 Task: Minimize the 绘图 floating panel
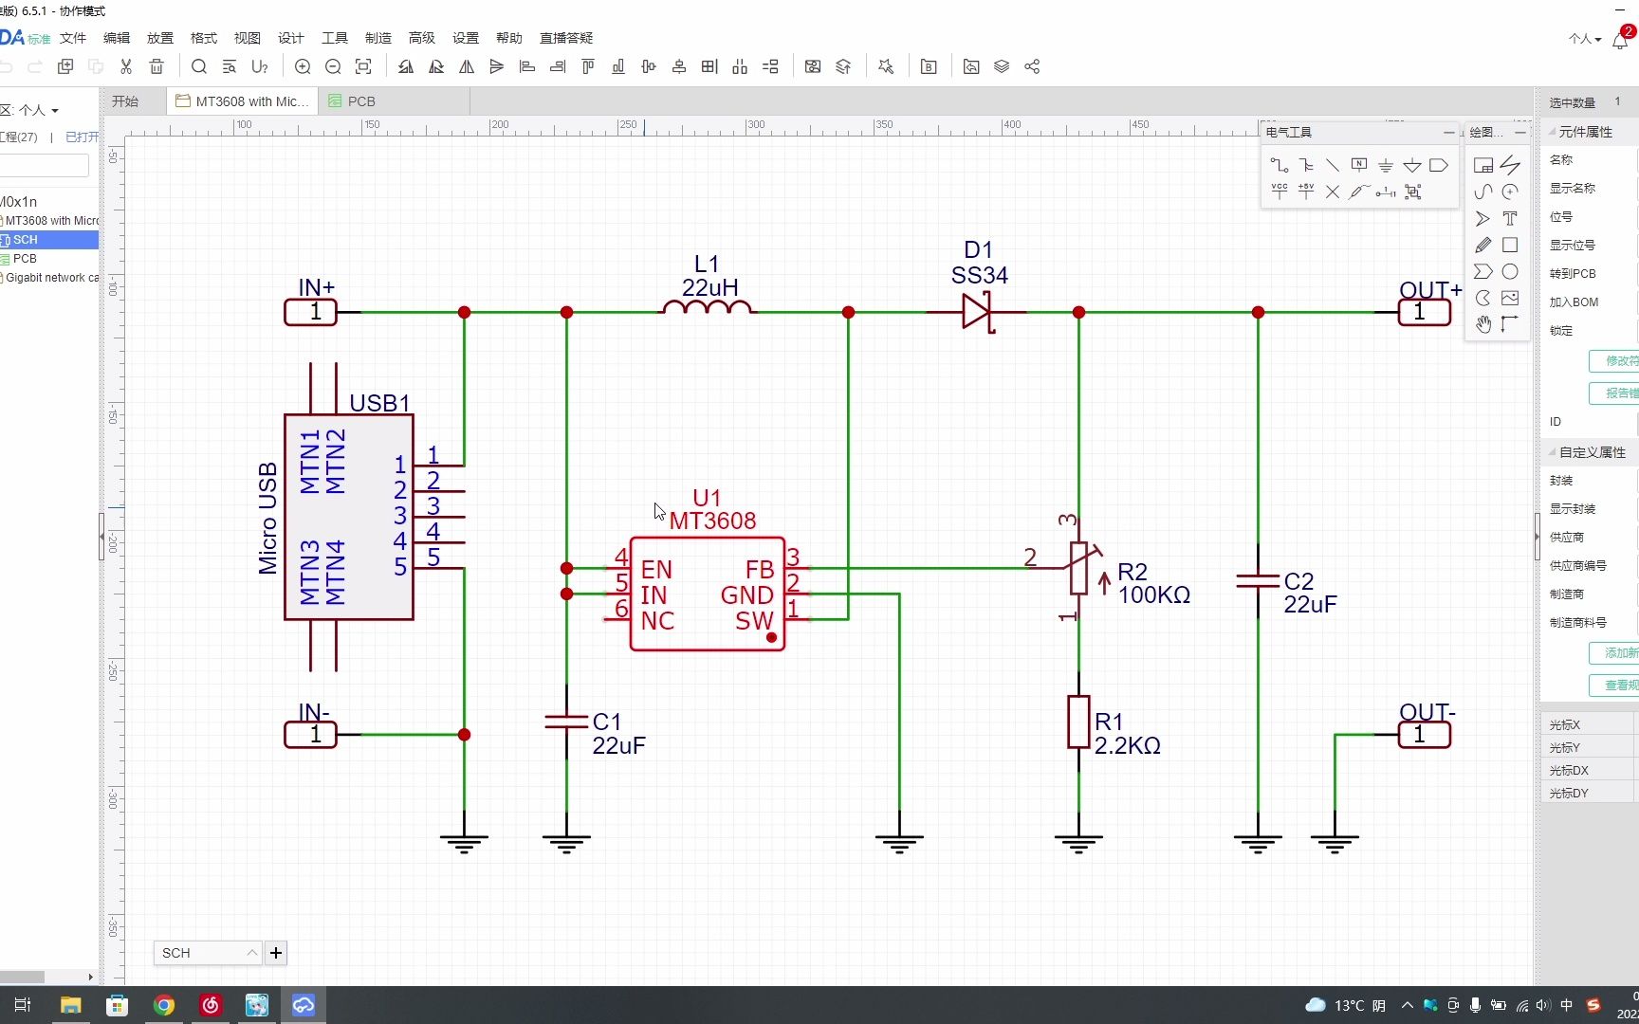(x=1520, y=132)
